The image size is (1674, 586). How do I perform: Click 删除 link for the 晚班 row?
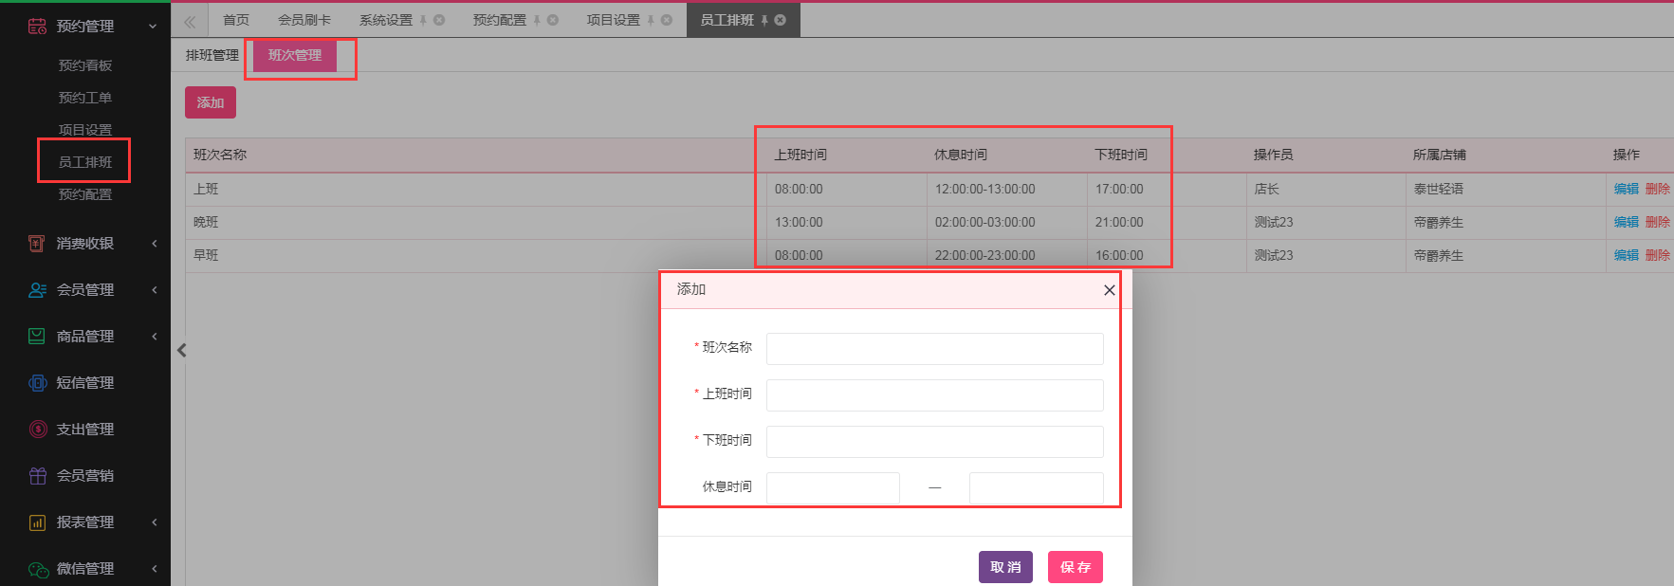point(1657,222)
